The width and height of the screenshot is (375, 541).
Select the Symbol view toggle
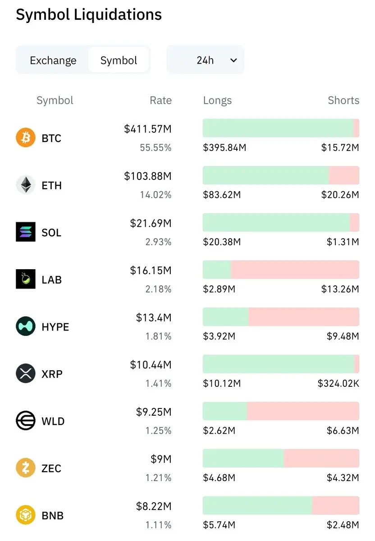click(119, 60)
